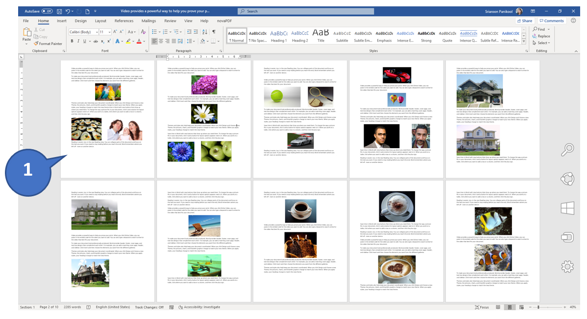Apply subscript formatting
The width and height of the screenshot is (587, 319).
tap(102, 41)
